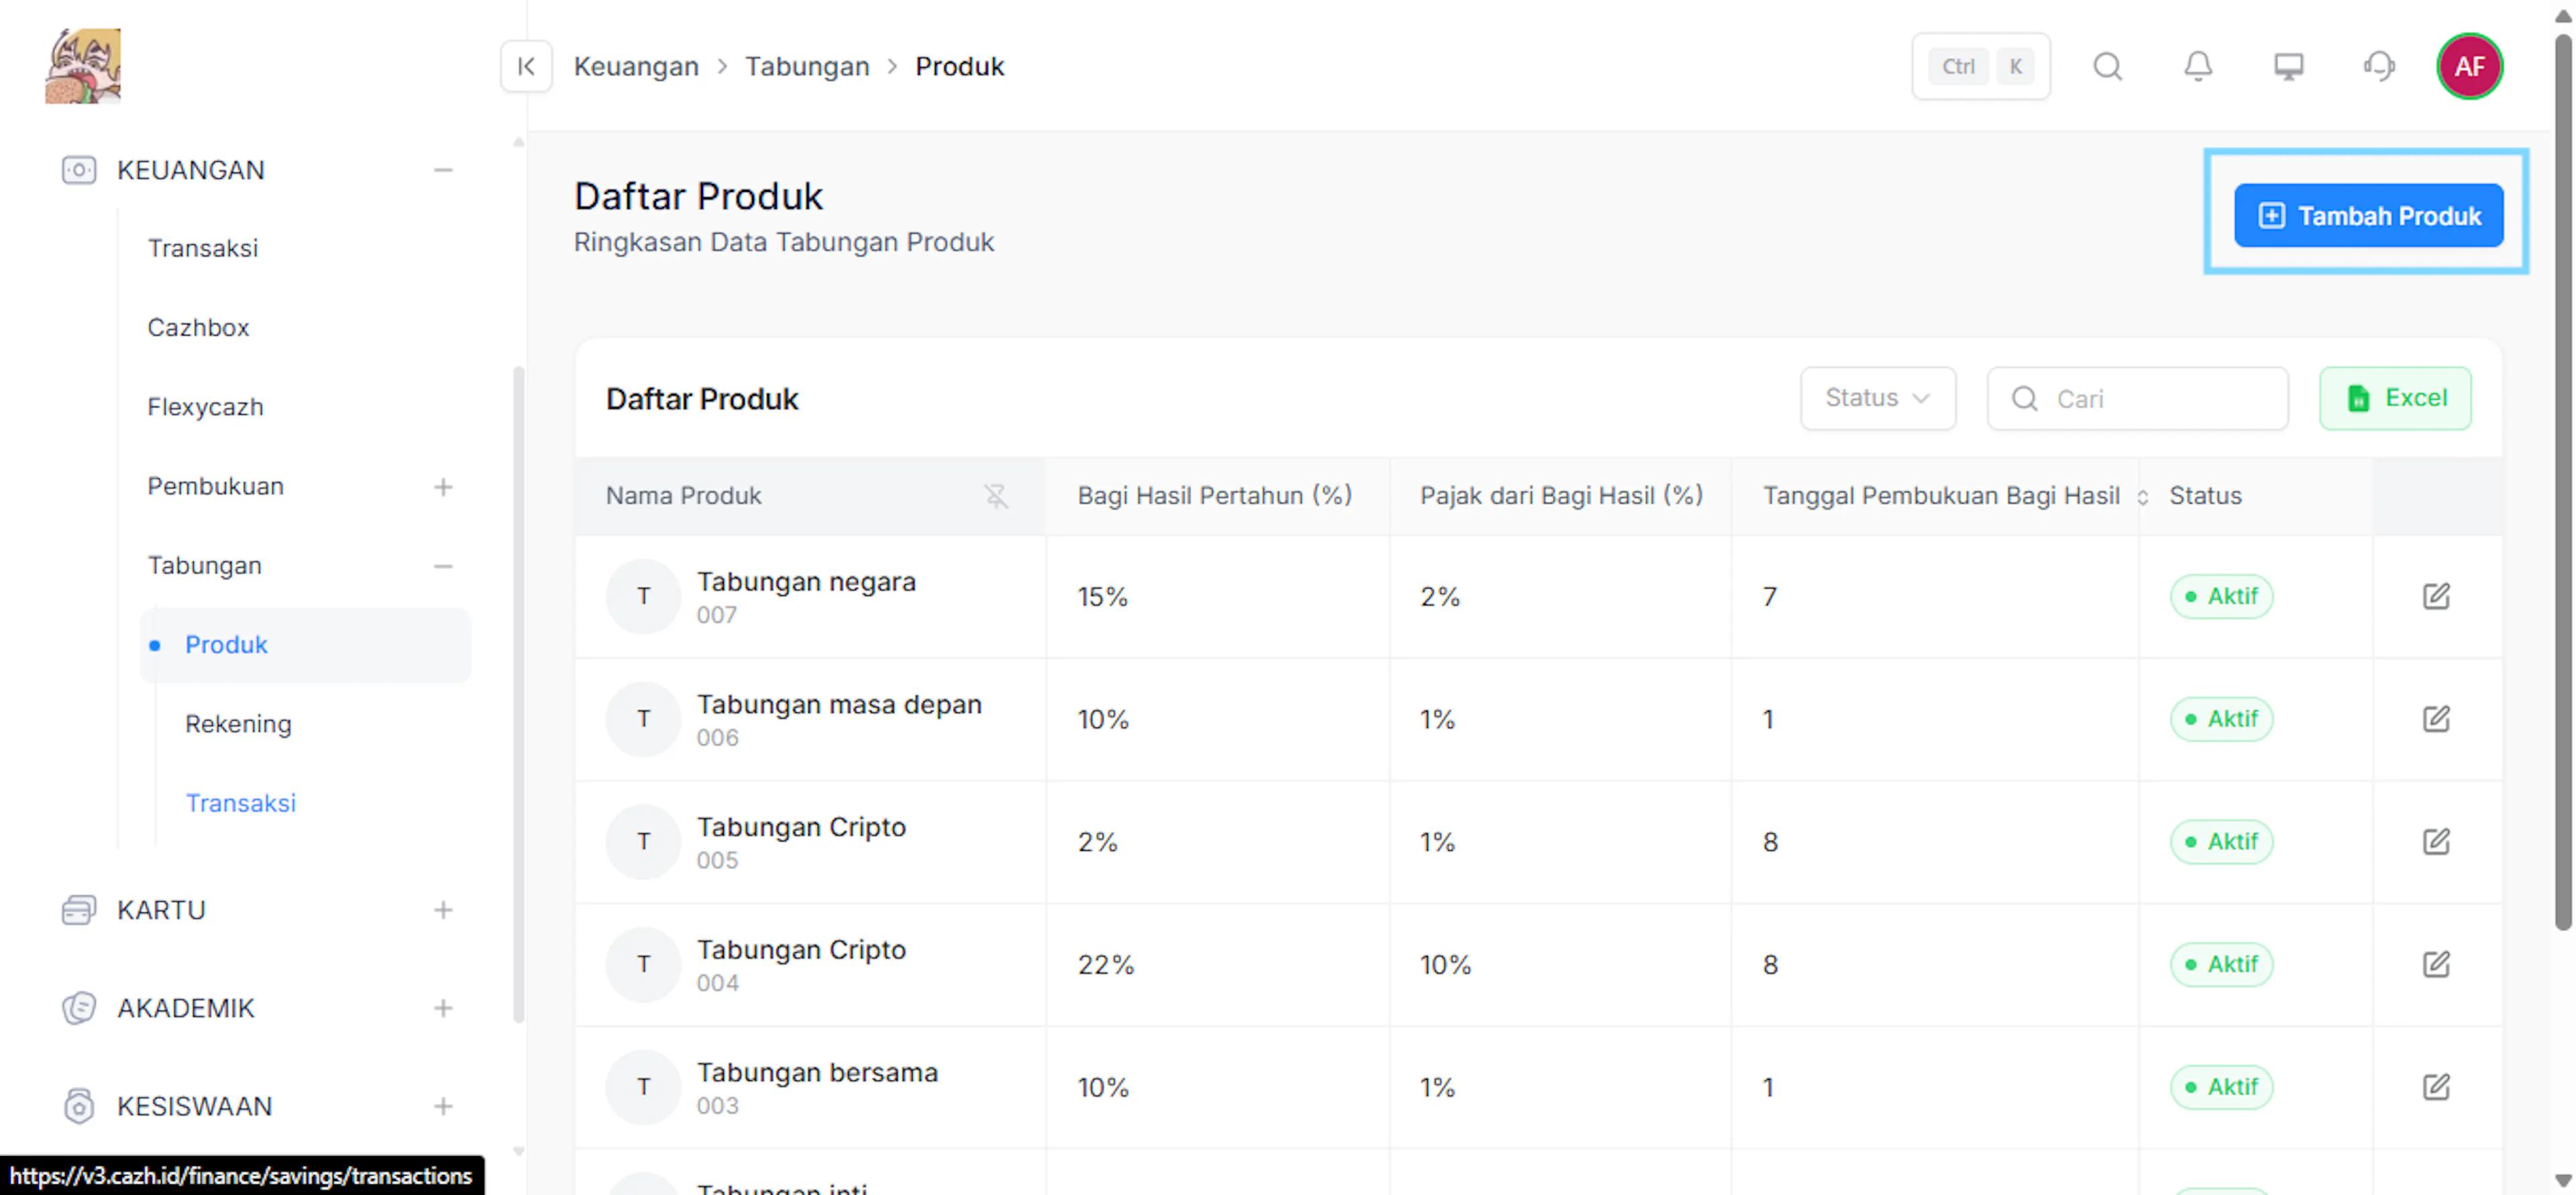Image resolution: width=2576 pixels, height=1195 pixels.
Task: Click Aktif status badge for Tabungan negara
Action: [2221, 596]
